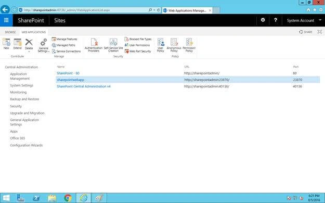Open the browser home icon
This screenshot has height=203, width=325.
coord(308,10)
